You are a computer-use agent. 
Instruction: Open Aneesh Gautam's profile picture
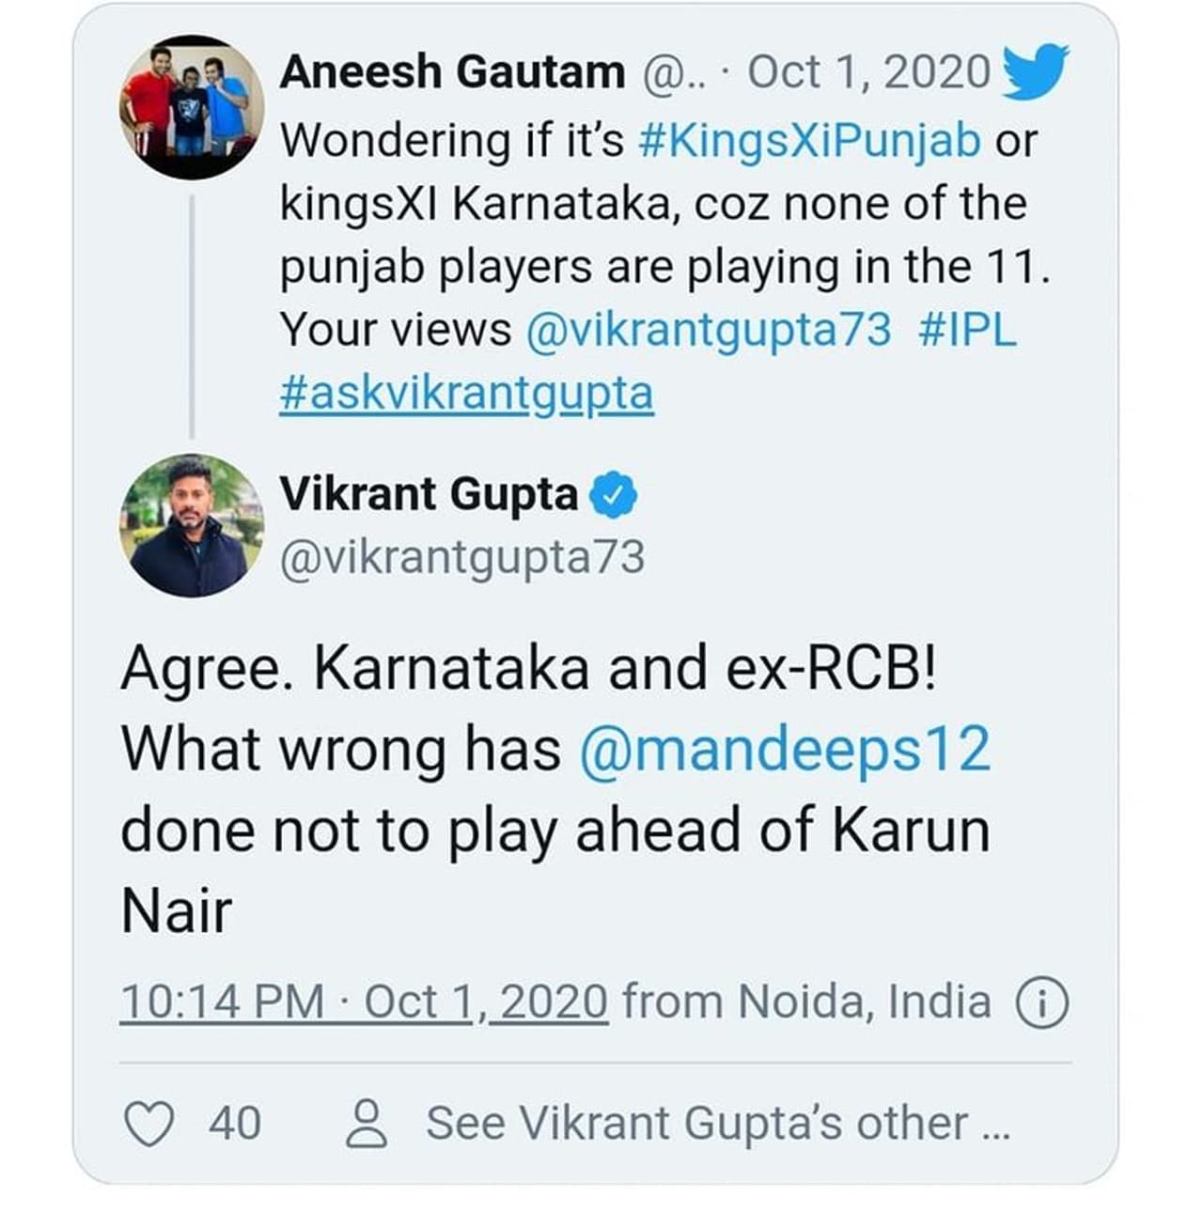tap(191, 107)
